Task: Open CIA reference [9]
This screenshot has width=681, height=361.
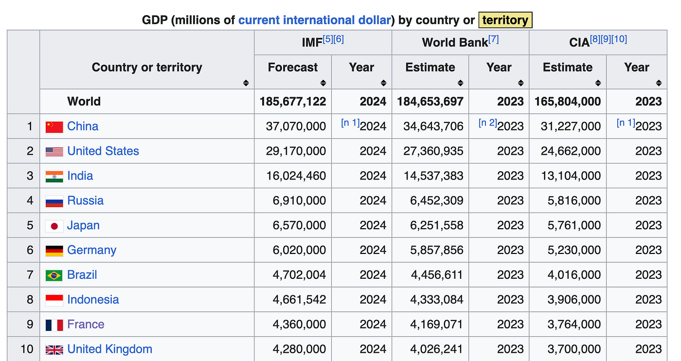Action: [x=606, y=39]
